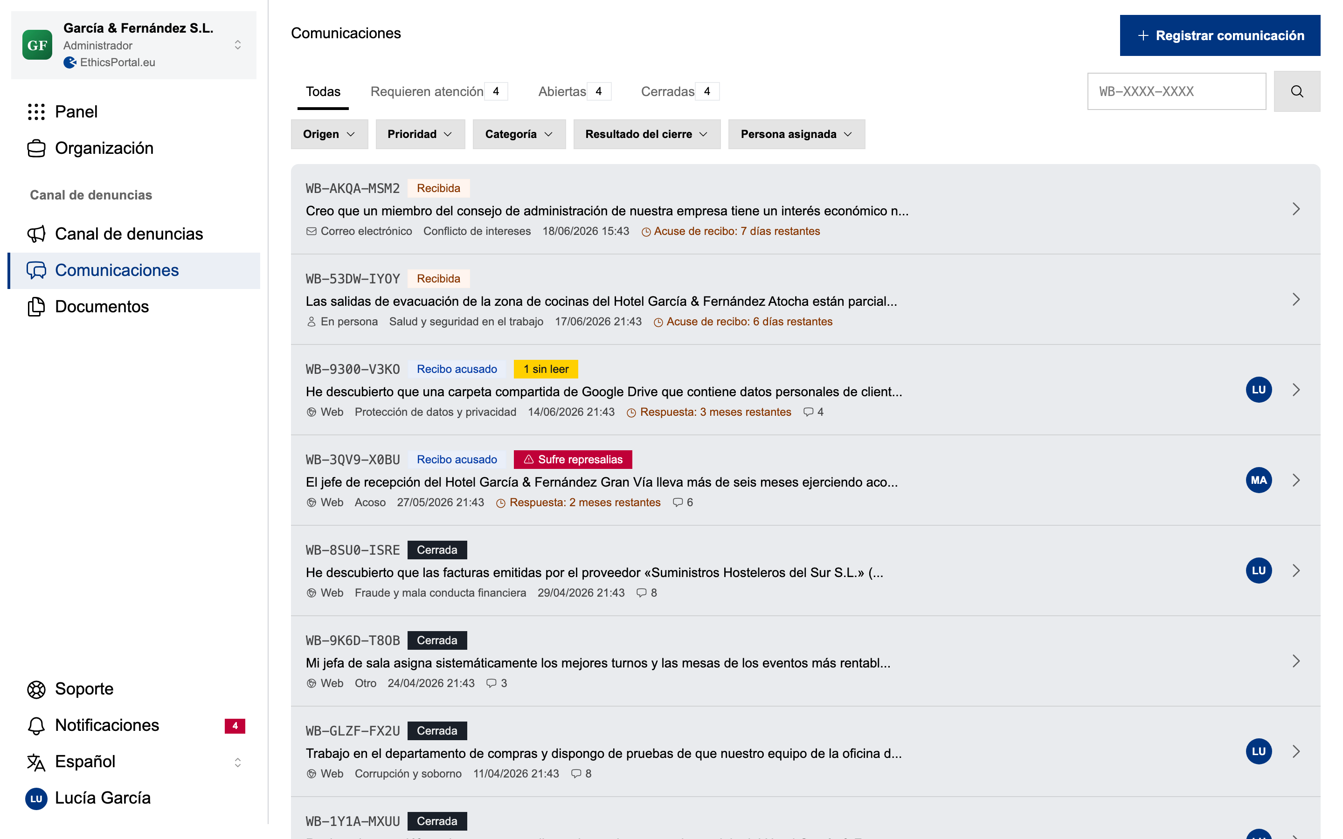Click the person icon beside En persona
Viewport: 1343px width, 839px height.
[x=312, y=322]
